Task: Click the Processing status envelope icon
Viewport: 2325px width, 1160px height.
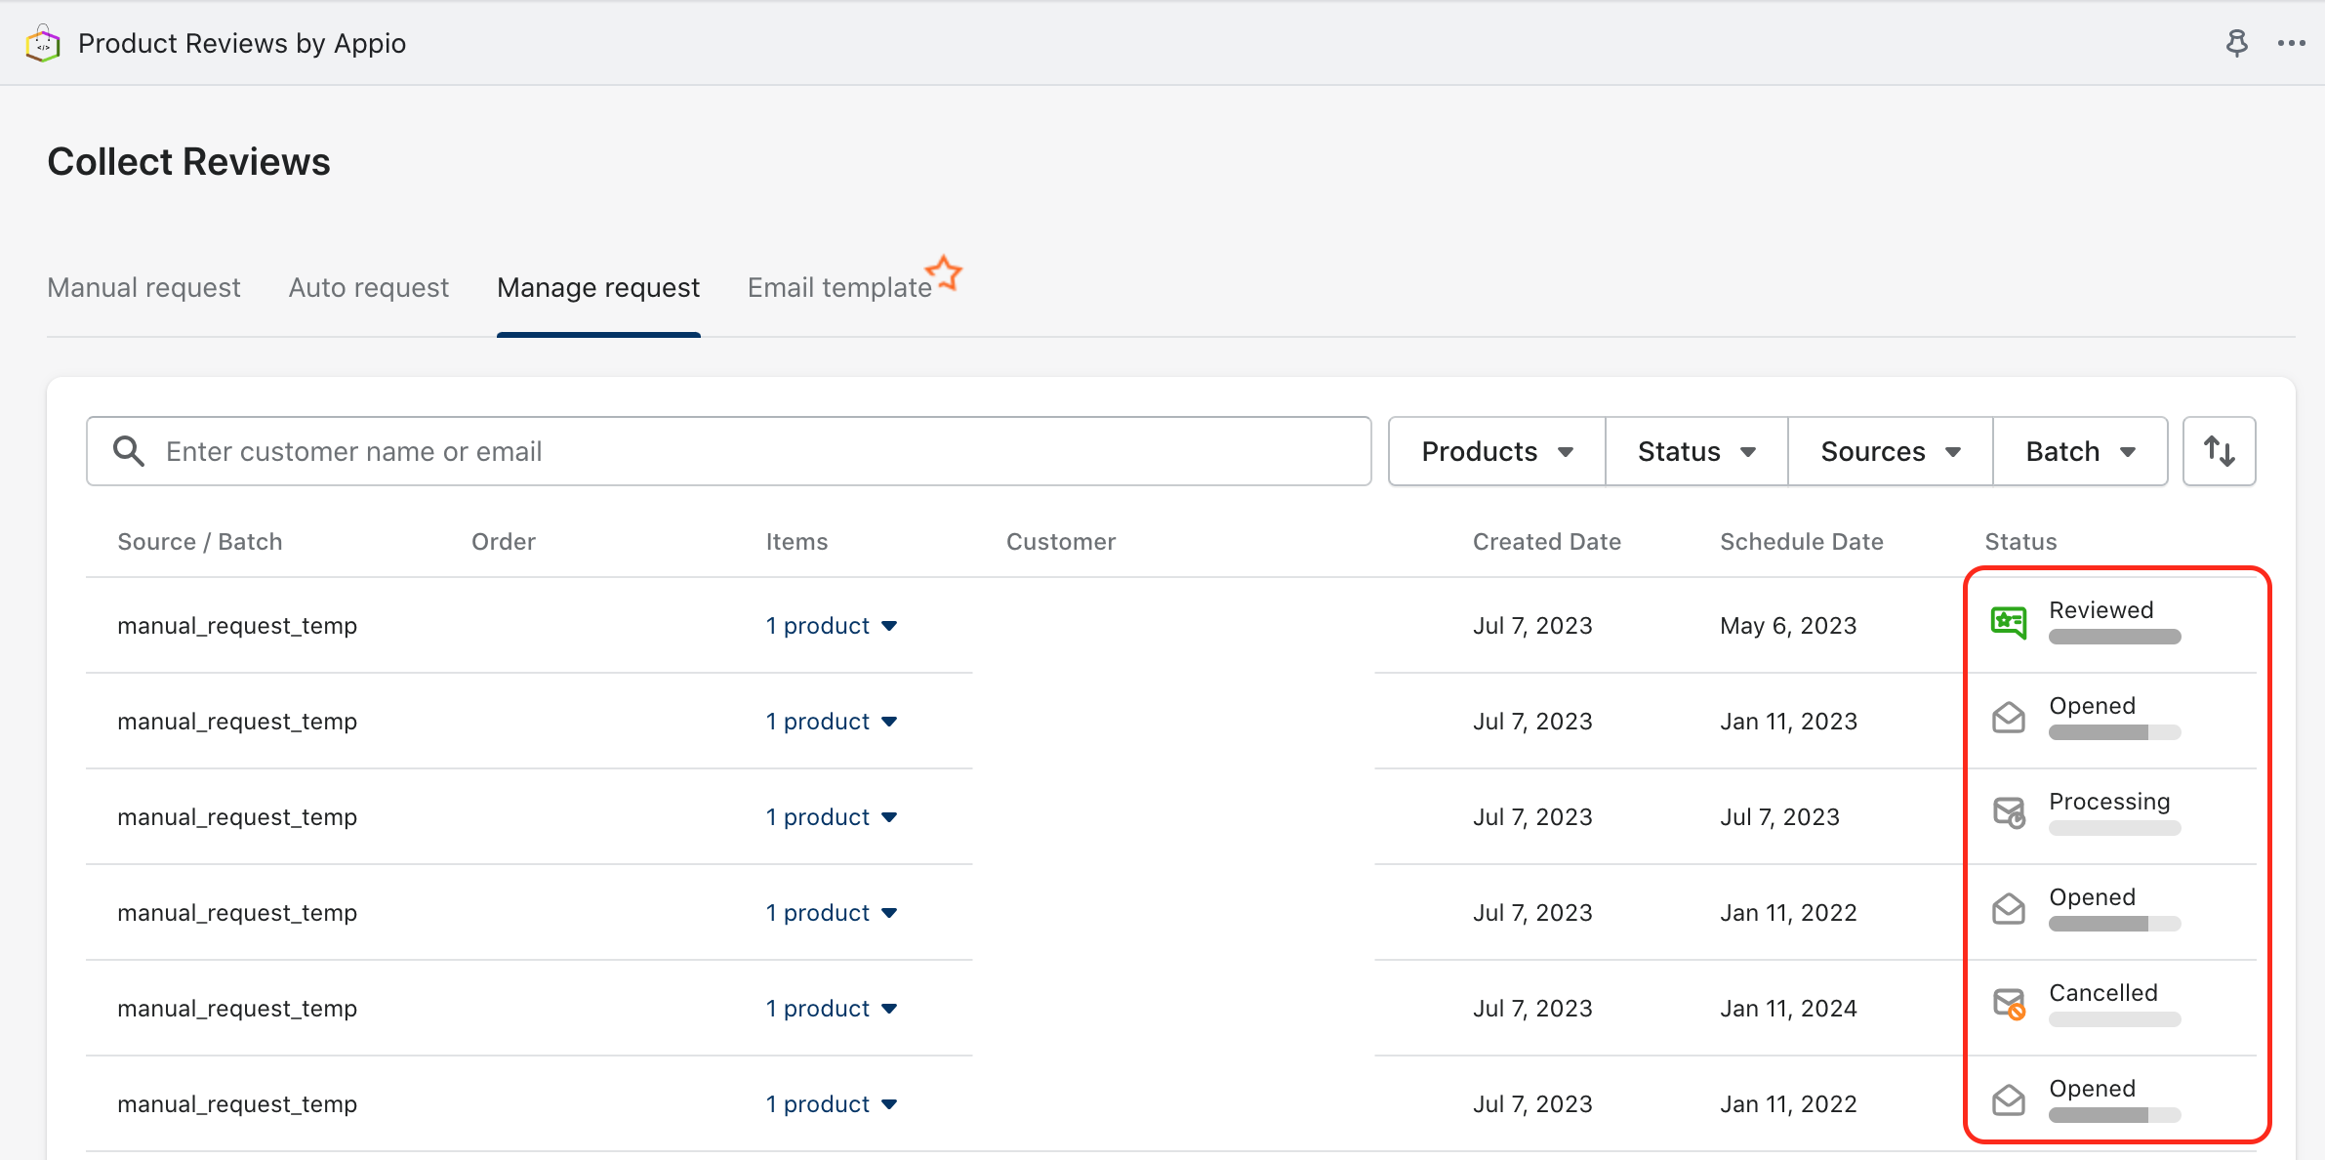Action: (x=2008, y=812)
